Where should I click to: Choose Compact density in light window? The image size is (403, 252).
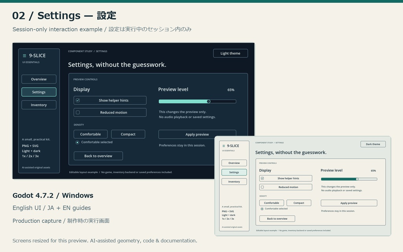[x=299, y=203]
